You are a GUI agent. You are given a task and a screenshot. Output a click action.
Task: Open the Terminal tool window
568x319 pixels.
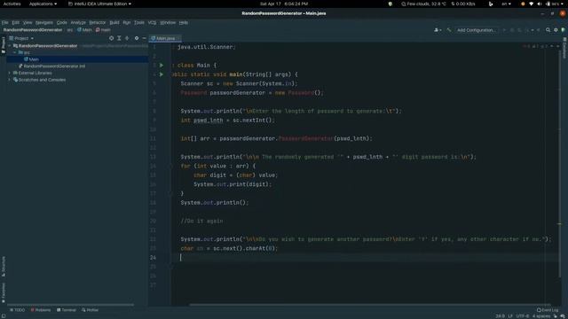[67, 310]
